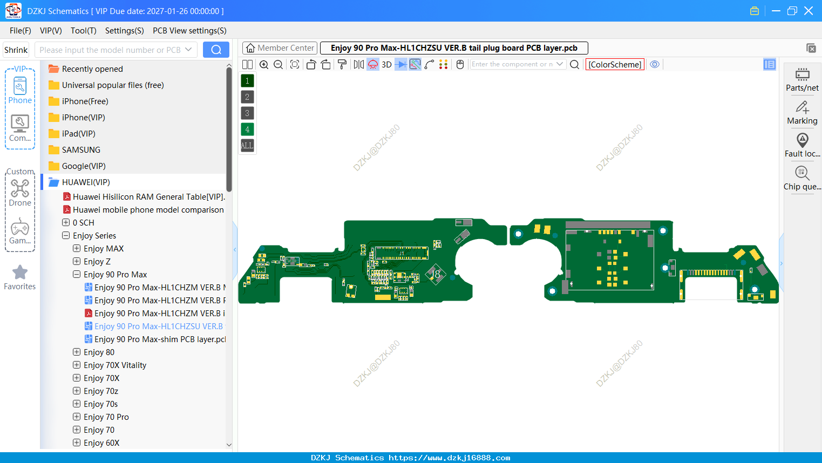Open the Marking tool
The width and height of the screenshot is (822, 463).
(802, 113)
